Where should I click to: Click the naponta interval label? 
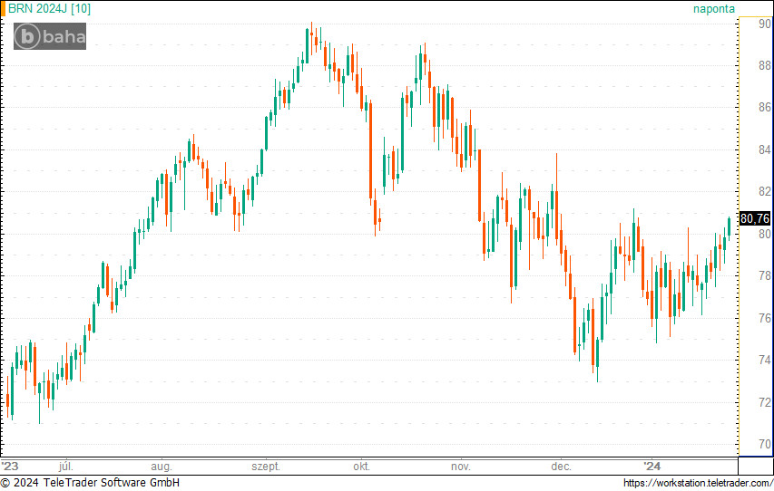(x=713, y=8)
